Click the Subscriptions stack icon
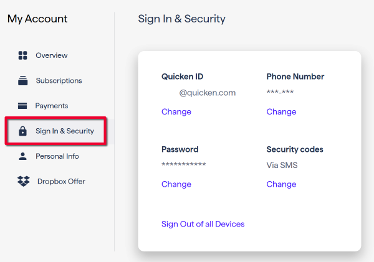This screenshot has height=262, width=374. point(23,81)
